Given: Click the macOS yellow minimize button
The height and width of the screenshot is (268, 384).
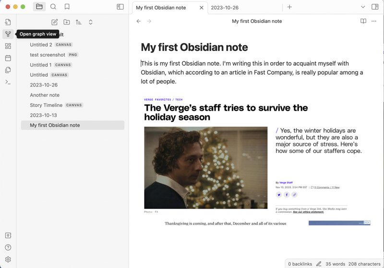Looking at the screenshot, I should click(15, 7).
